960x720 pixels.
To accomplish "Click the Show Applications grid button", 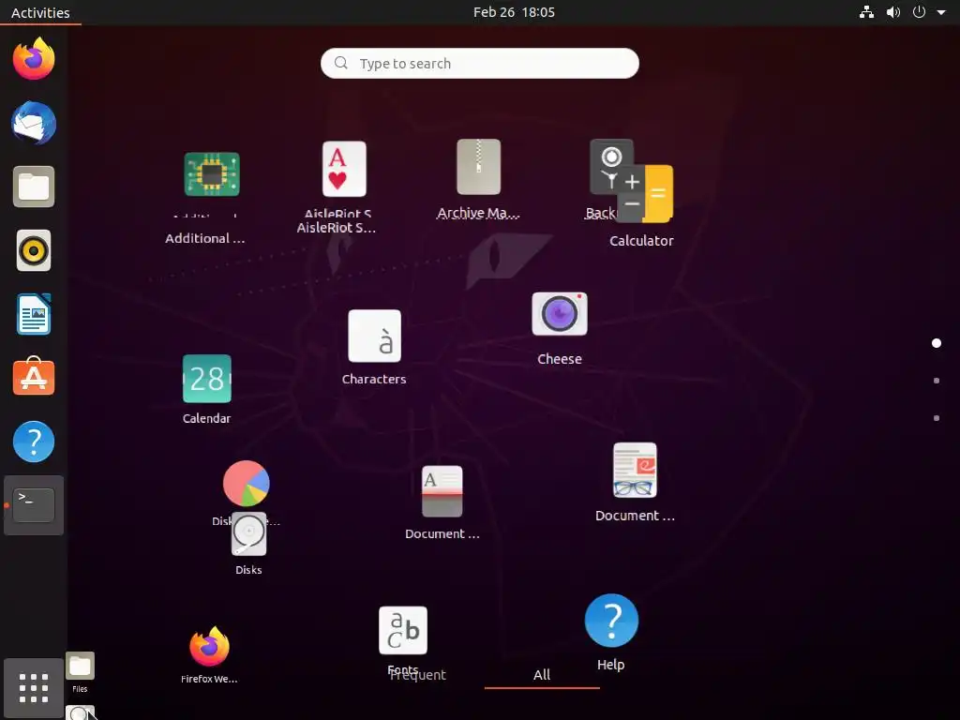I will click(34, 688).
